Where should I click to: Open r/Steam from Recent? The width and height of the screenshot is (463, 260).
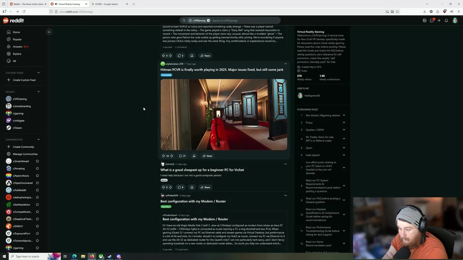(17, 128)
